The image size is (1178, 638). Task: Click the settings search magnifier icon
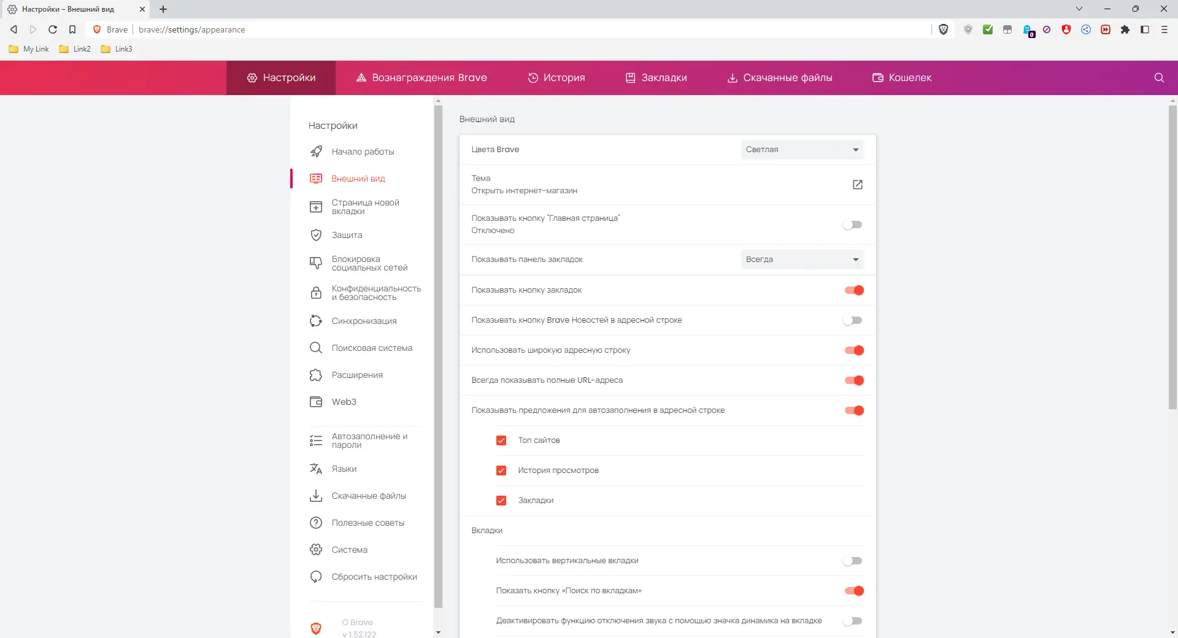click(1159, 78)
